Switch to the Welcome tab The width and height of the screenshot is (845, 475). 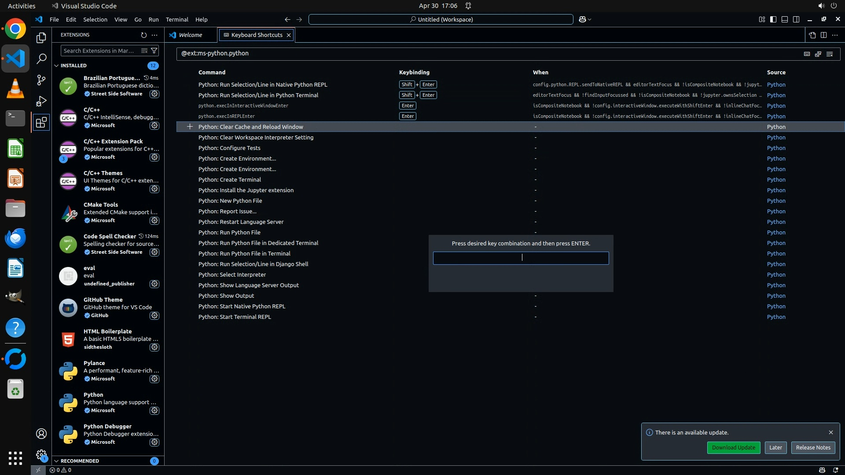click(x=190, y=35)
